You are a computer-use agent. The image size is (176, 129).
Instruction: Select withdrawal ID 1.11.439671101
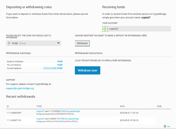14,120
